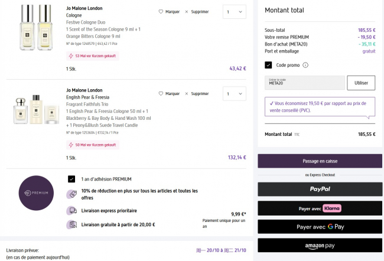Viewport: 384px width, 261px height.
Task: Click the free delivery package icon
Action: (x=71, y=224)
